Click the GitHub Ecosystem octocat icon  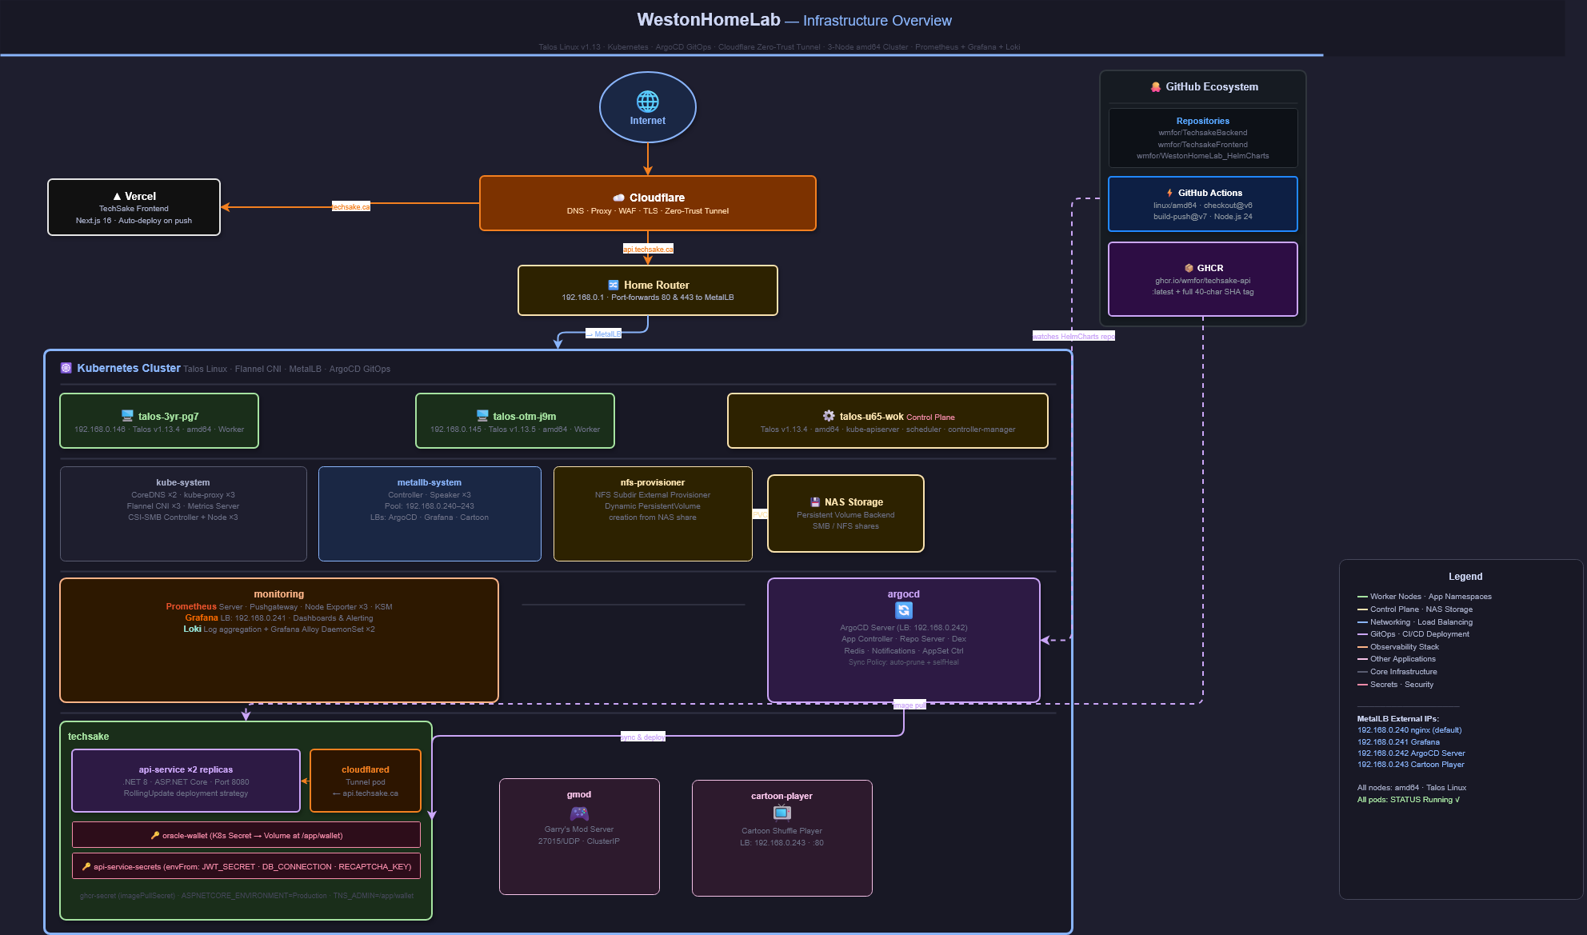[1156, 87]
